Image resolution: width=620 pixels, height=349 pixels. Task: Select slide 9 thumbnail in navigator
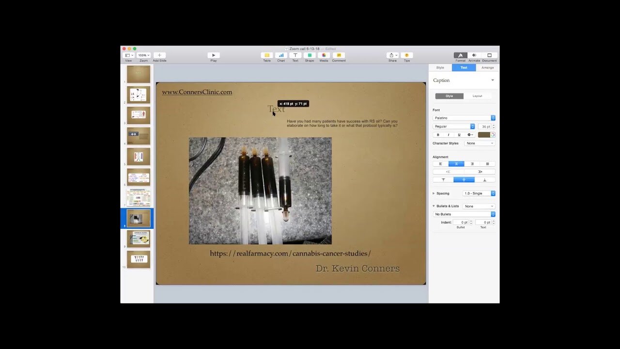click(139, 238)
